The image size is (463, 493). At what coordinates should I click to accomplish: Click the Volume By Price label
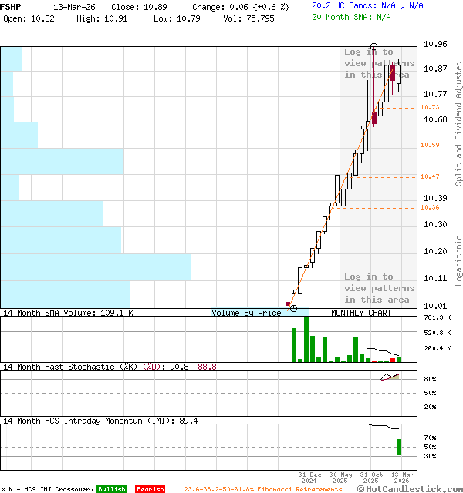(x=246, y=313)
